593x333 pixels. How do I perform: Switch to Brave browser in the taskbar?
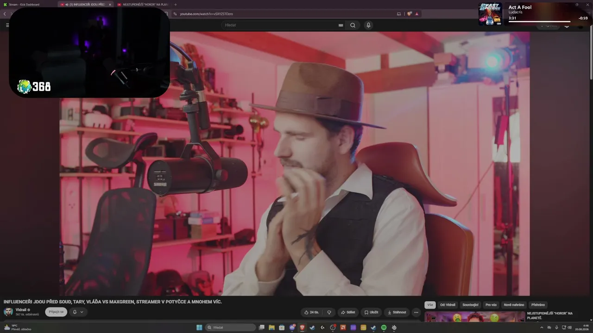click(x=302, y=327)
